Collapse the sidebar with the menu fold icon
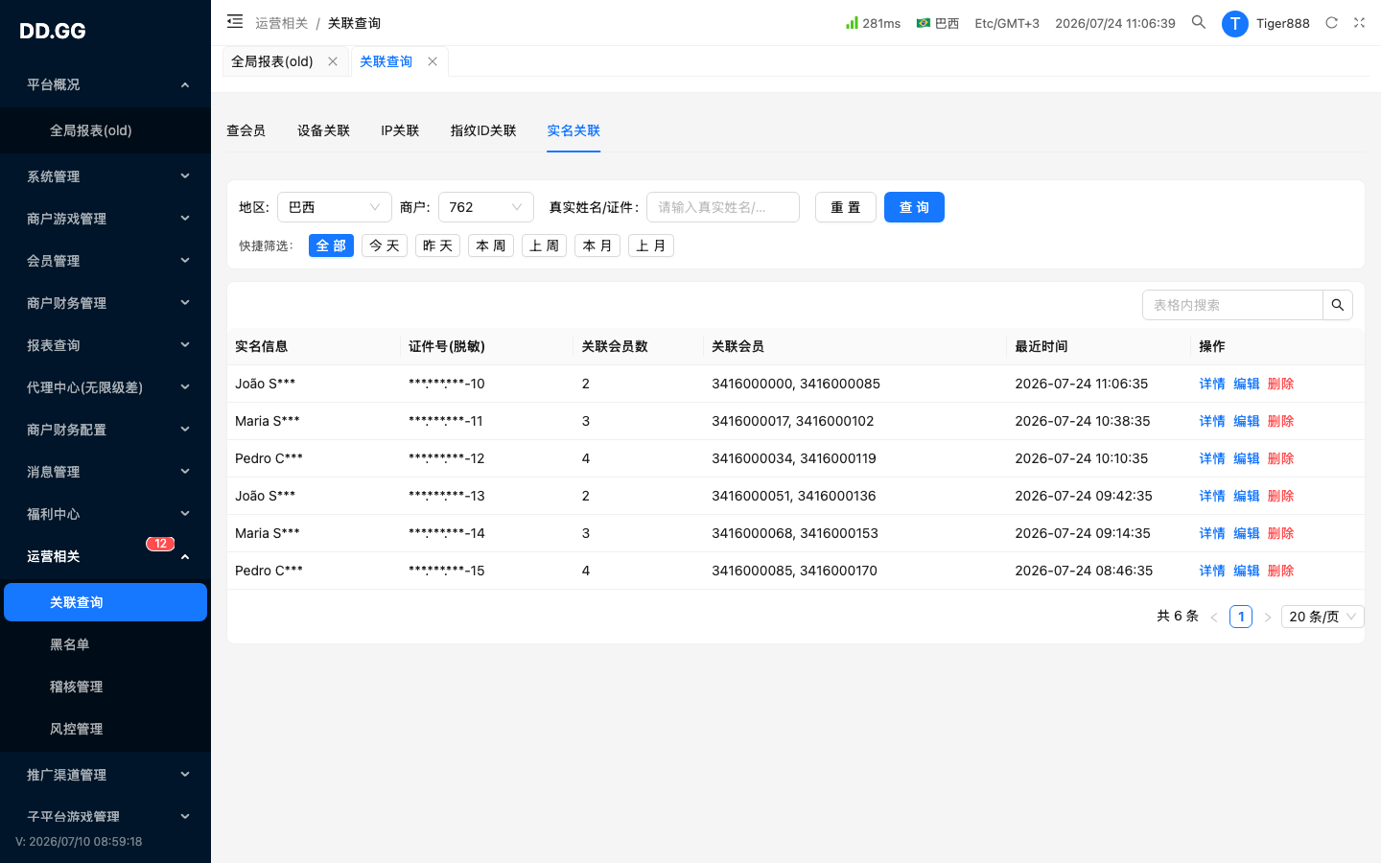The height and width of the screenshot is (863, 1381). [235, 21]
